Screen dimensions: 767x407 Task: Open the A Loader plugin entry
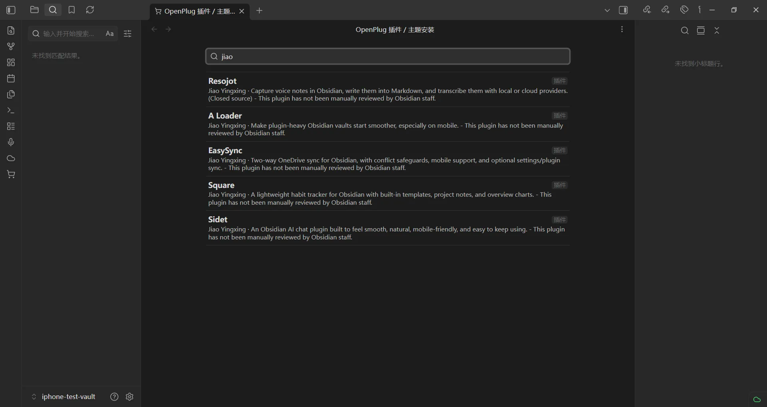(387, 124)
